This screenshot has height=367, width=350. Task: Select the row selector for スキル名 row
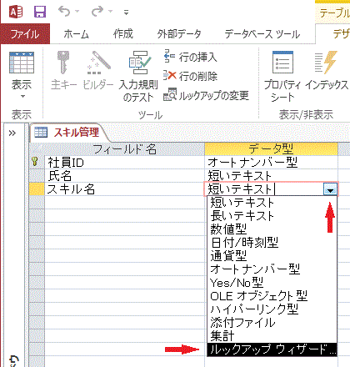(37, 189)
